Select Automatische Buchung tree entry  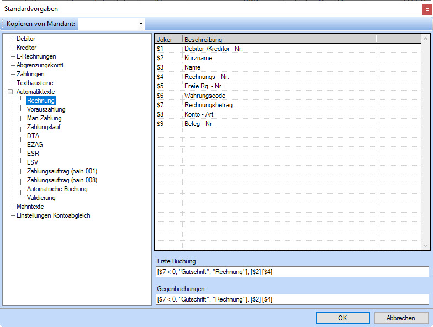coord(57,189)
